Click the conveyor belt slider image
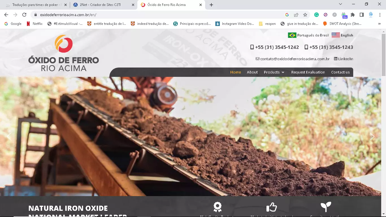Viewport: 386px width, 217px height. [190, 136]
